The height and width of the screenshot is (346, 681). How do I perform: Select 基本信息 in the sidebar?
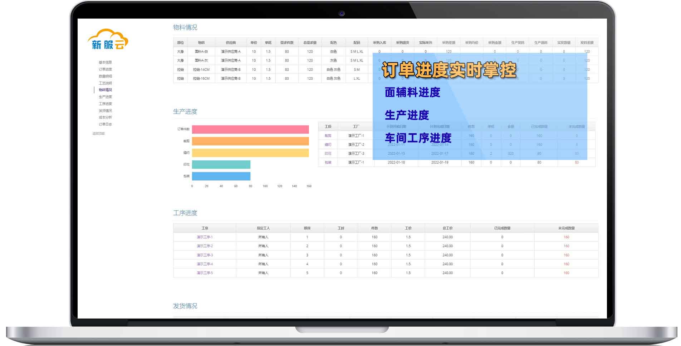click(105, 62)
